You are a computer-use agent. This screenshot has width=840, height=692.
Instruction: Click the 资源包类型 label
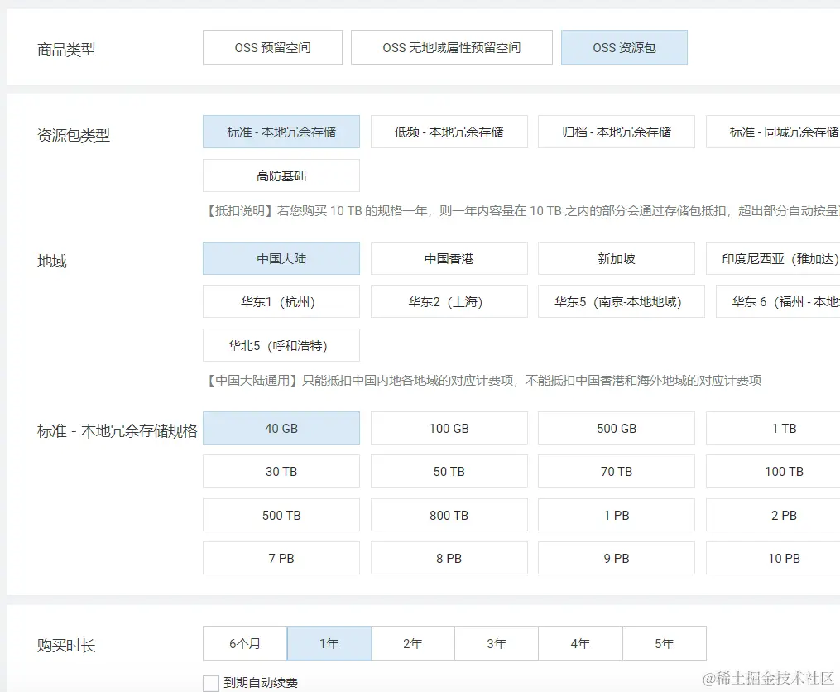coord(74,135)
